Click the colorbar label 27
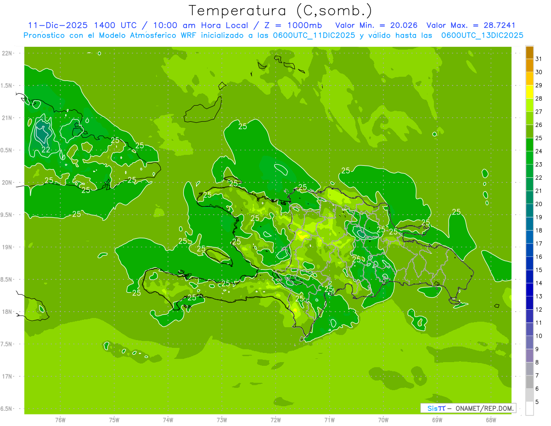The height and width of the screenshot is (426, 551). 539,112
